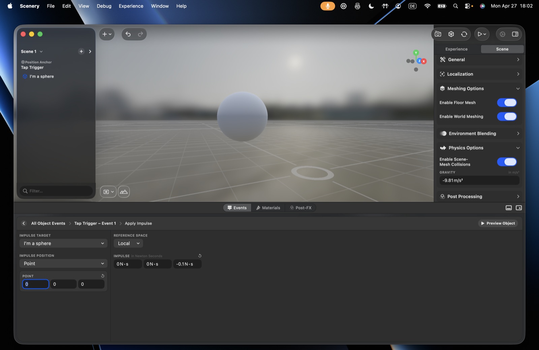Open the Scene 1 dropdown

click(x=32, y=51)
